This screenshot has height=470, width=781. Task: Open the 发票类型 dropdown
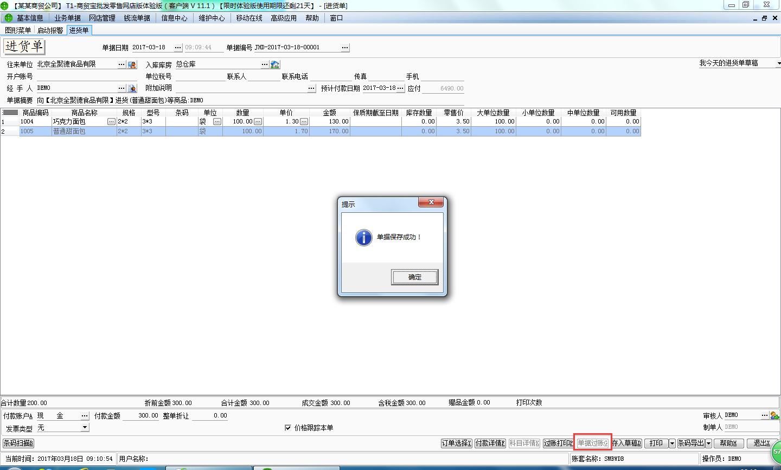(85, 428)
